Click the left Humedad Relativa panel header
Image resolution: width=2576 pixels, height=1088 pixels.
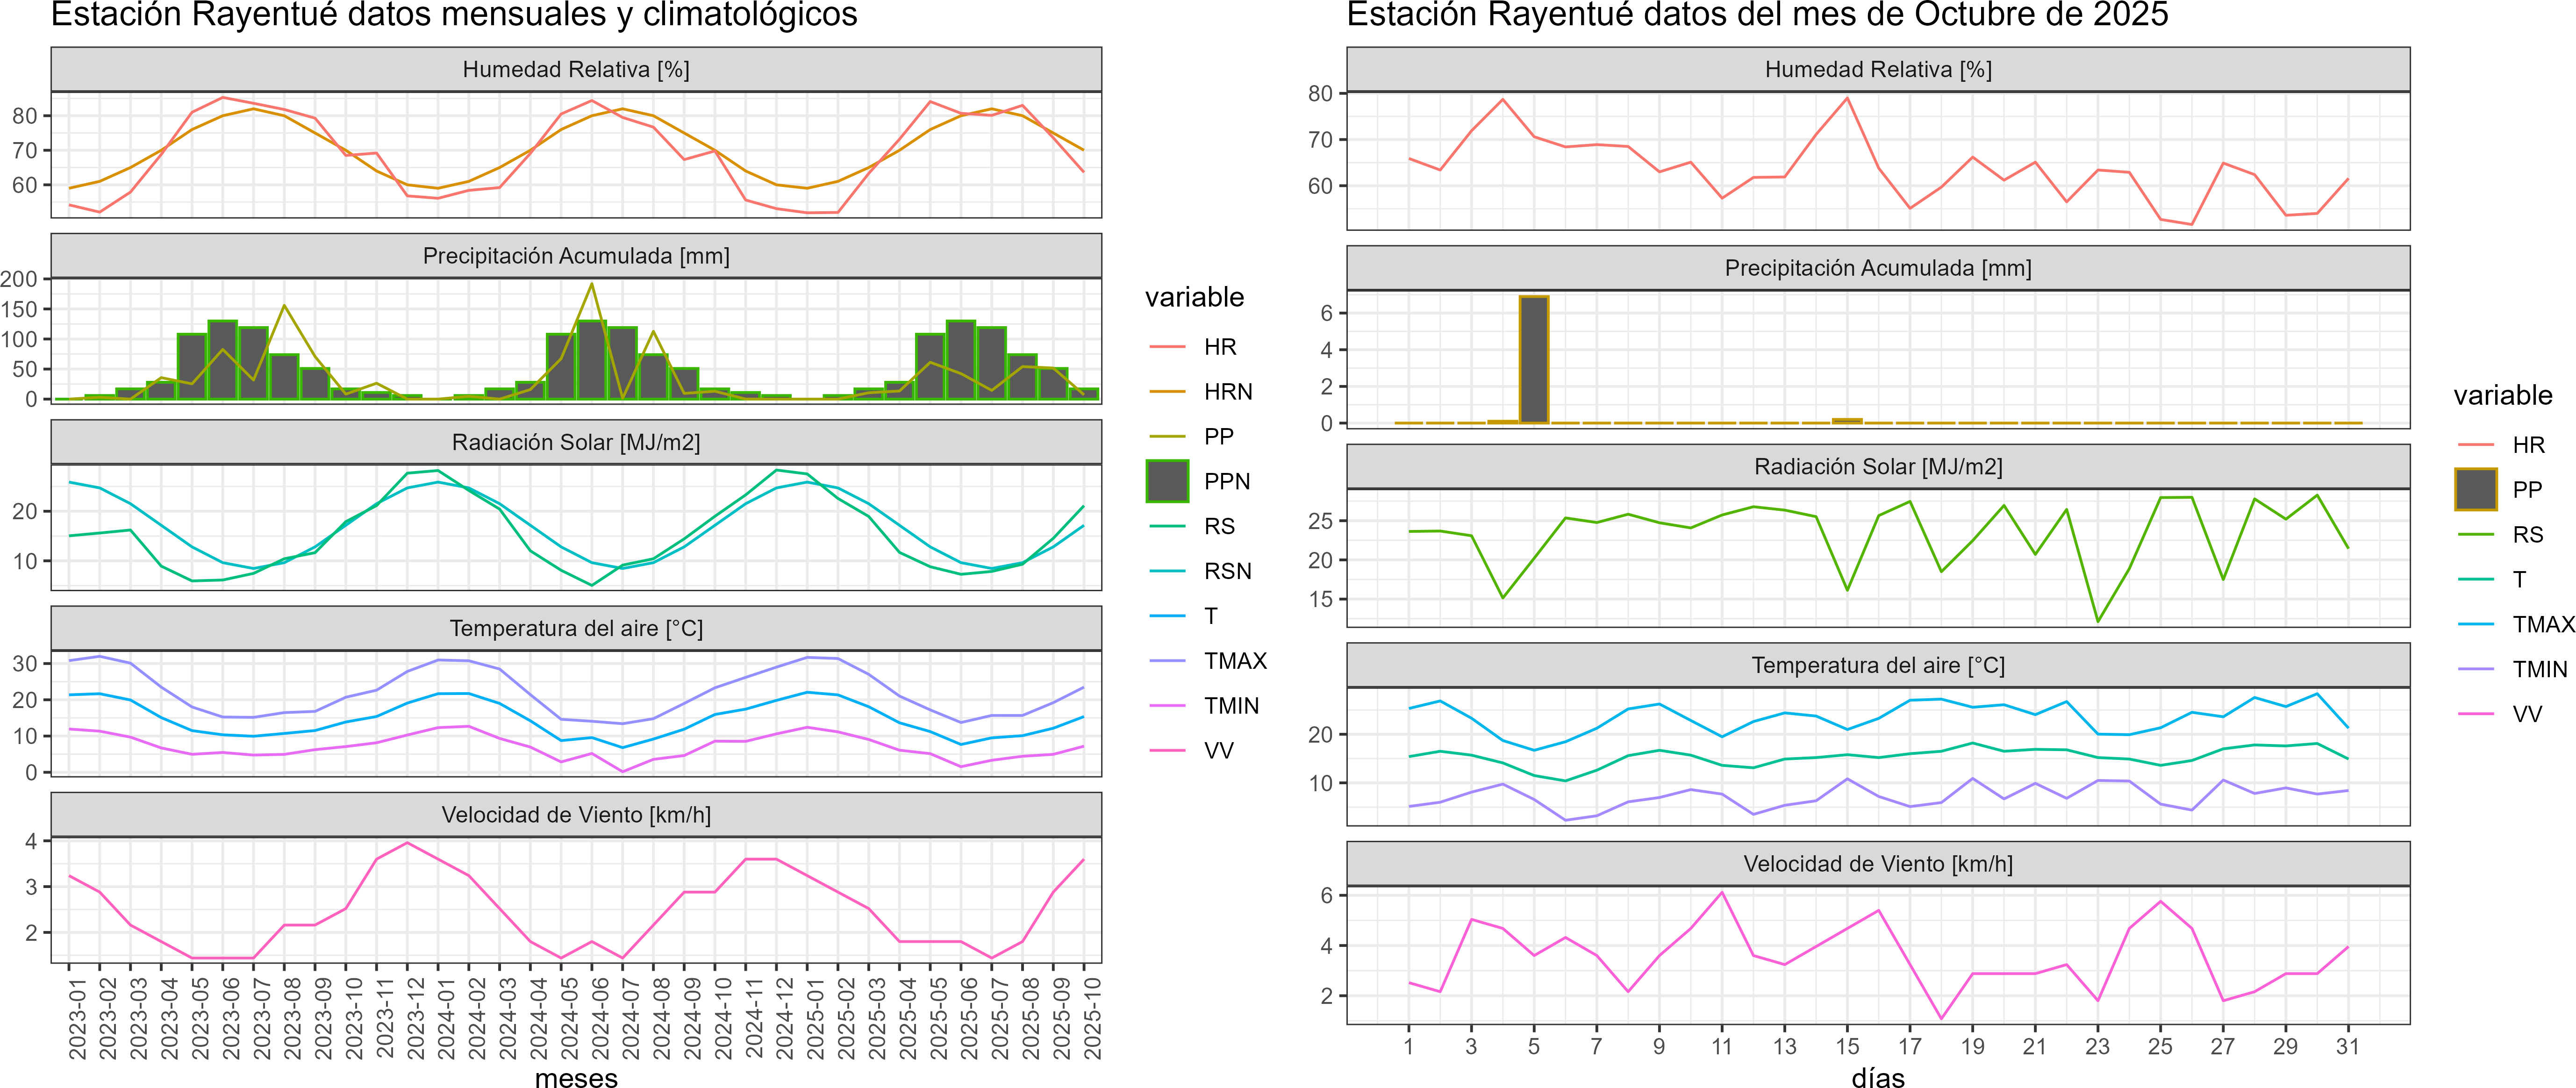tap(576, 69)
